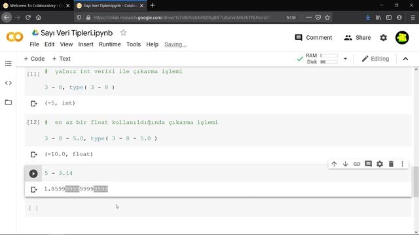Open the Edit menu
Viewport: 419px width, 235px height.
[x=50, y=44]
